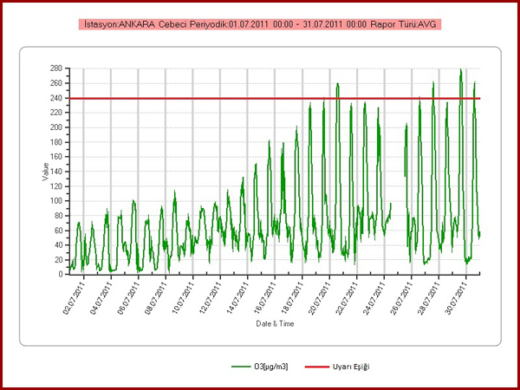Click the red Uyarı Eşiği legend line
The height and width of the screenshot is (390, 520).
pyautogui.click(x=317, y=367)
